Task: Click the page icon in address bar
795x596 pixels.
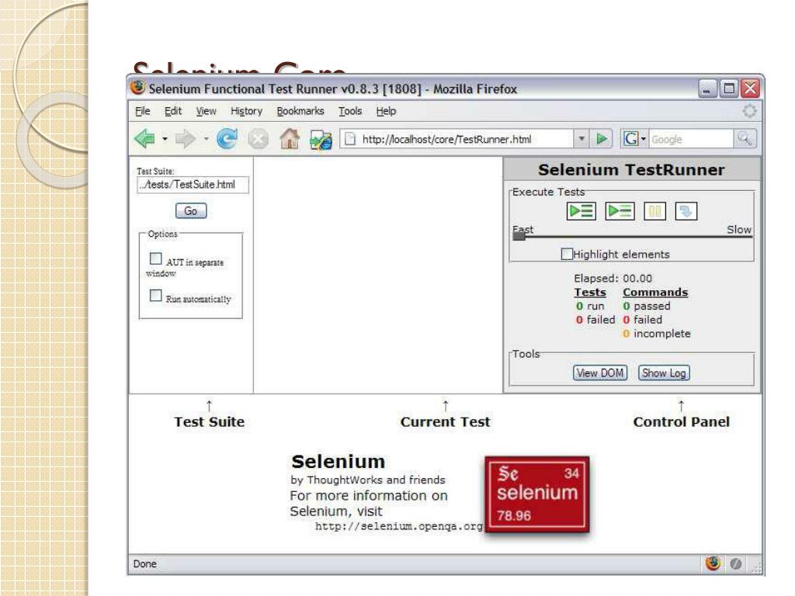Action: pyautogui.click(x=350, y=139)
